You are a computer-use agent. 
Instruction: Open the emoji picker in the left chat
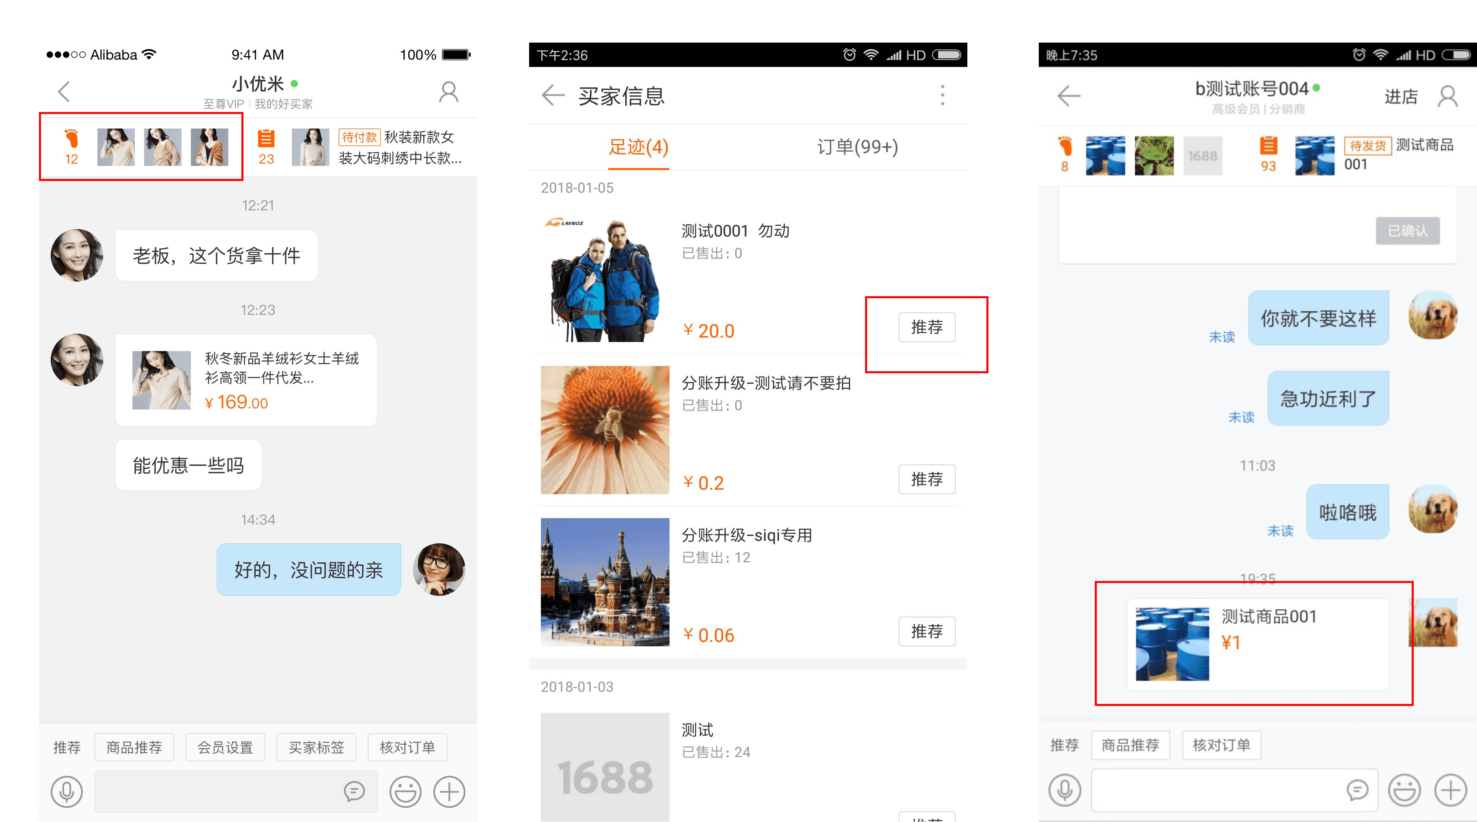[x=405, y=792]
